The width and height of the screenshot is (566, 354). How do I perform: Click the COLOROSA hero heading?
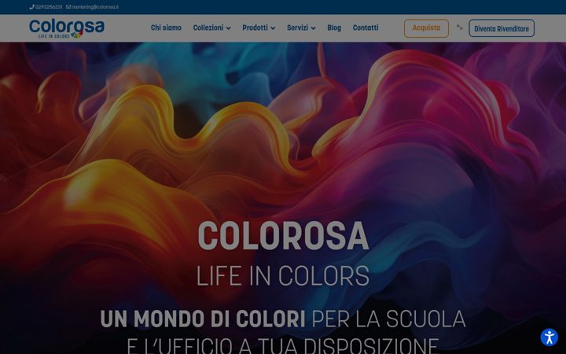(x=283, y=236)
